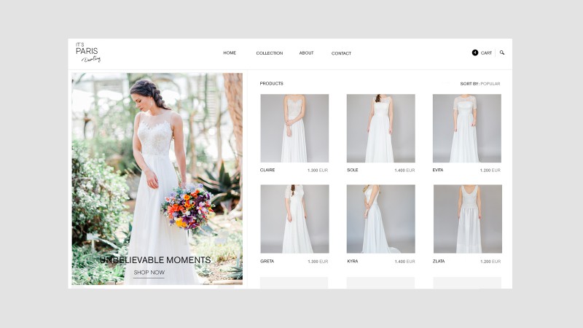This screenshot has height=328, width=583.
Task: Click the SHOP NOW link
Action: coord(149,273)
